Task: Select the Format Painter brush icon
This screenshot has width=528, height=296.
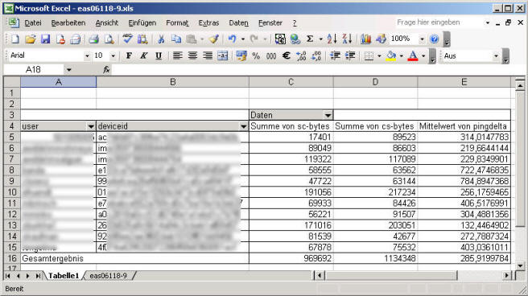Action: (213, 39)
